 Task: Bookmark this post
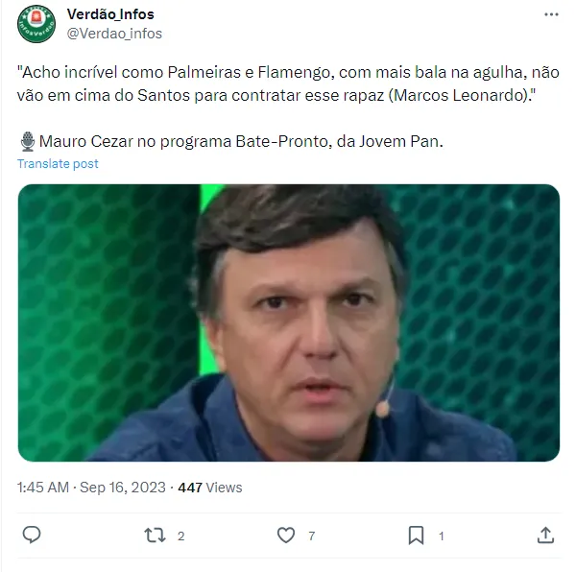click(x=416, y=536)
